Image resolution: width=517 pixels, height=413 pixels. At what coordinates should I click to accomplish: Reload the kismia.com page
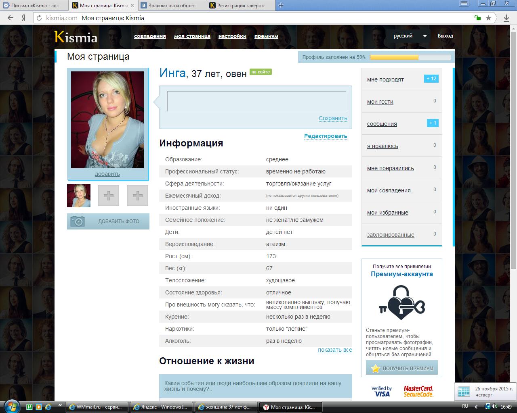tap(39, 18)
